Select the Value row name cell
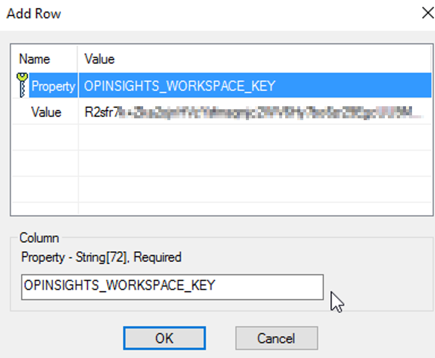Image resolution: width=435 pixels, height=358 pixels. (x=47, y=112)
